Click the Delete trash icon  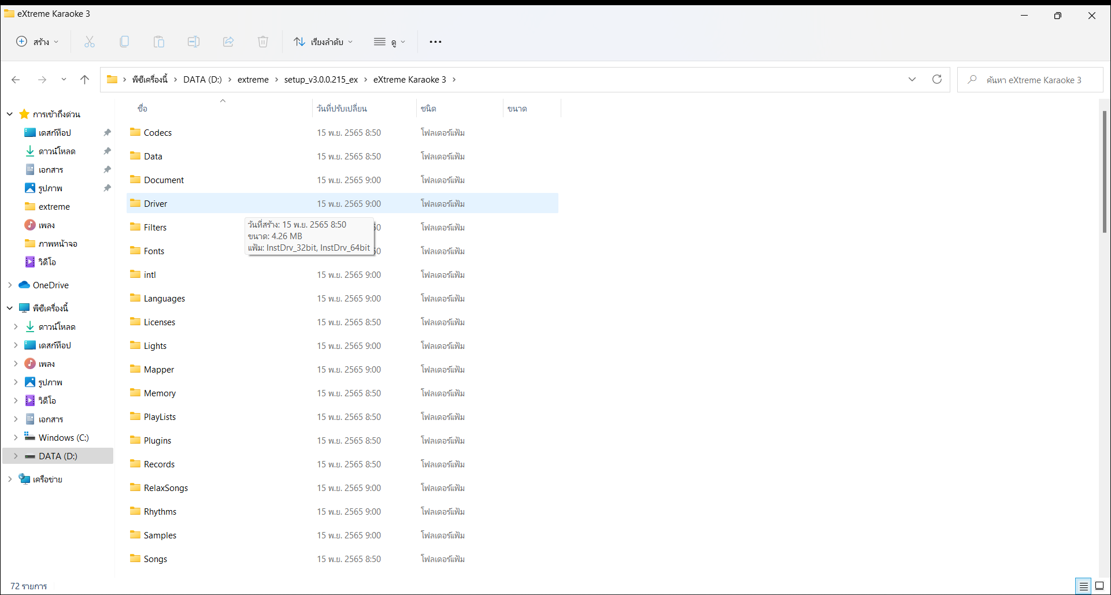pyautogui.click(x=263, y=42)
